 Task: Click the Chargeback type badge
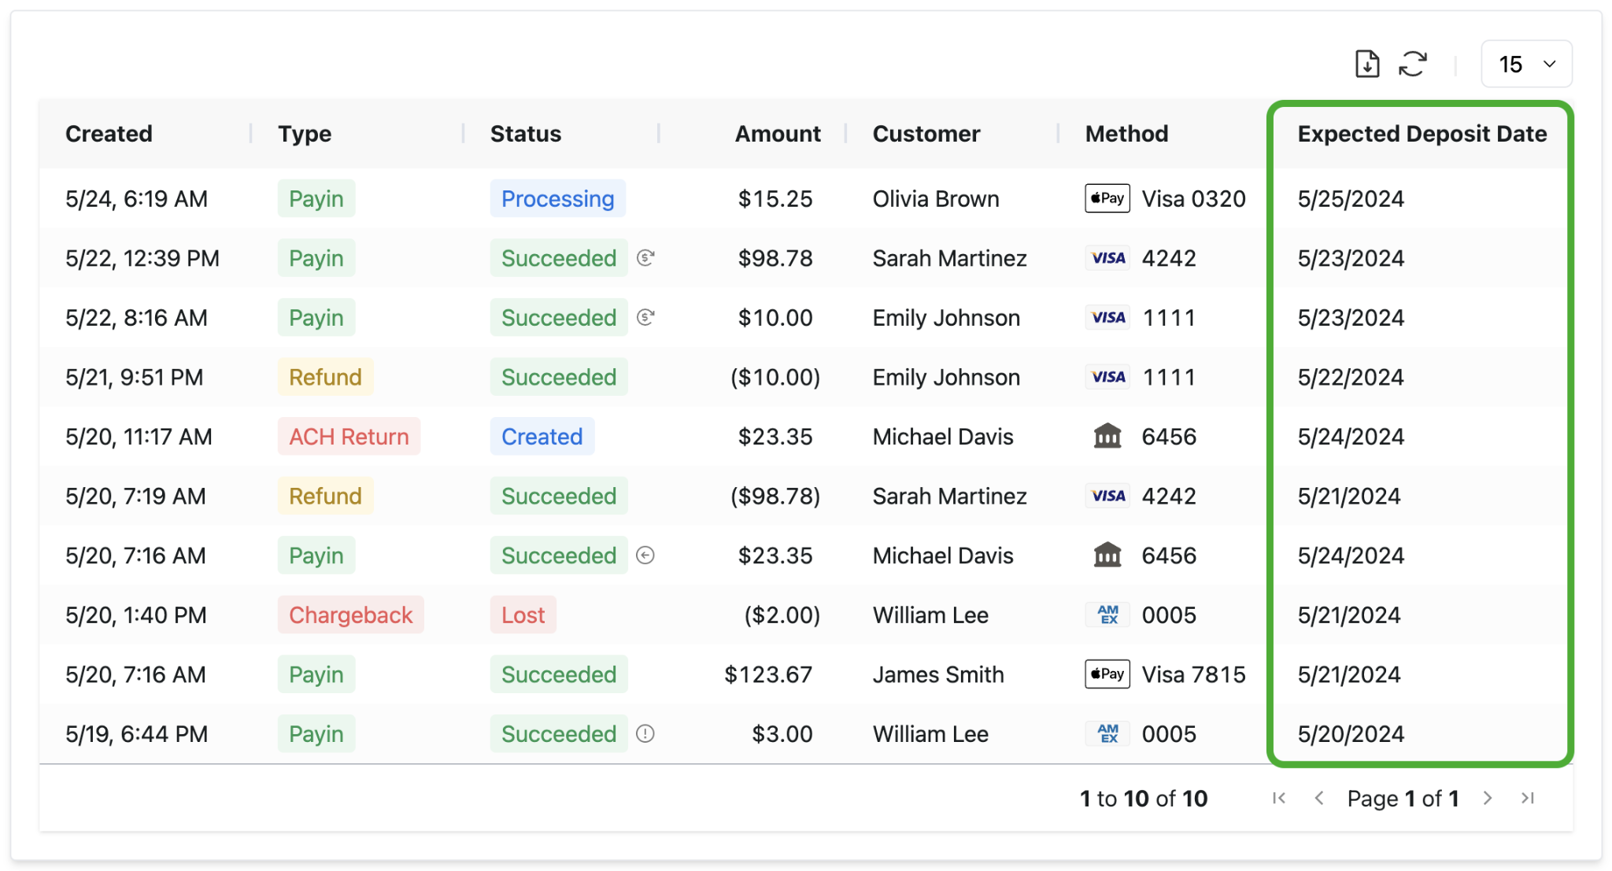(350, 614)
